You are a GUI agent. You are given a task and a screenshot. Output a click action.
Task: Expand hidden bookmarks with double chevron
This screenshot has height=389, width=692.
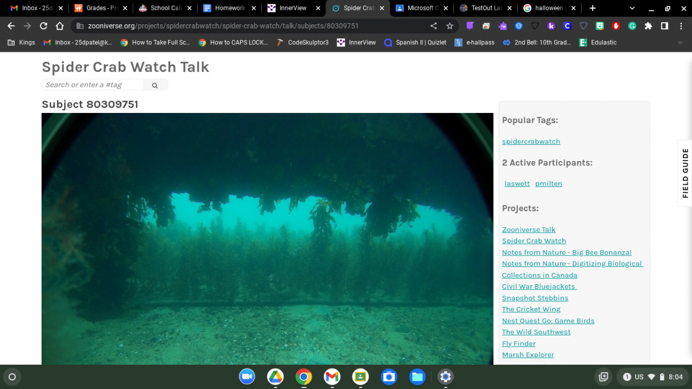click(680, 42)
